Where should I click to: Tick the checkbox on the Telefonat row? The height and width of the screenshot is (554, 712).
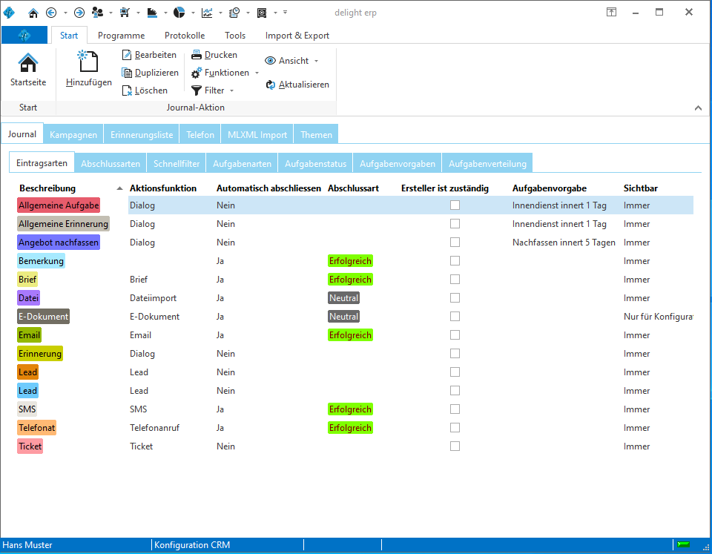pyautogui.click(x=455, y=427)
